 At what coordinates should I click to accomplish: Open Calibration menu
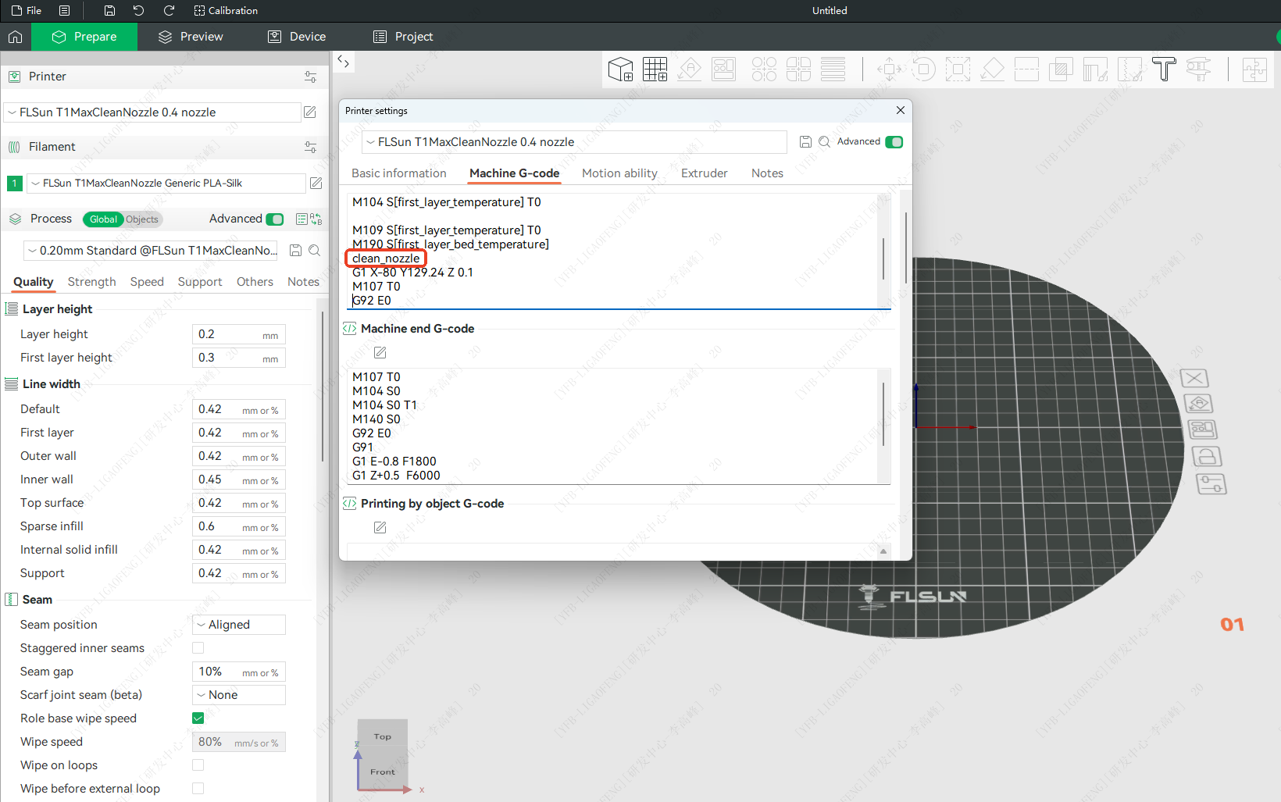pos(226,11)
